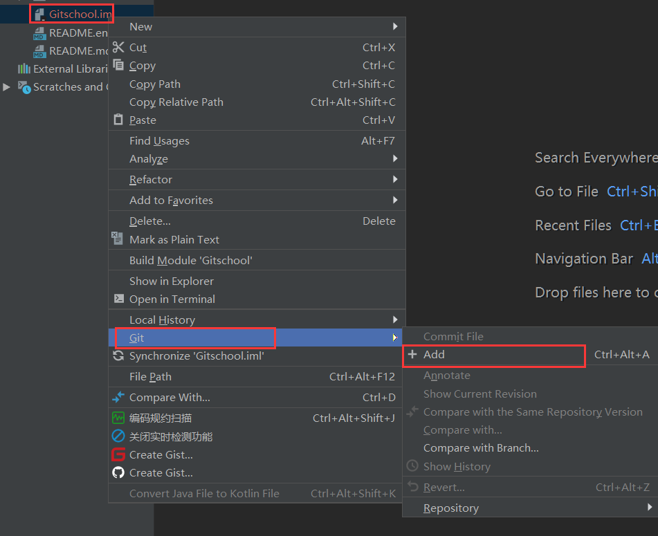Click the scissors Cut icon

click(x=118, y=47)
